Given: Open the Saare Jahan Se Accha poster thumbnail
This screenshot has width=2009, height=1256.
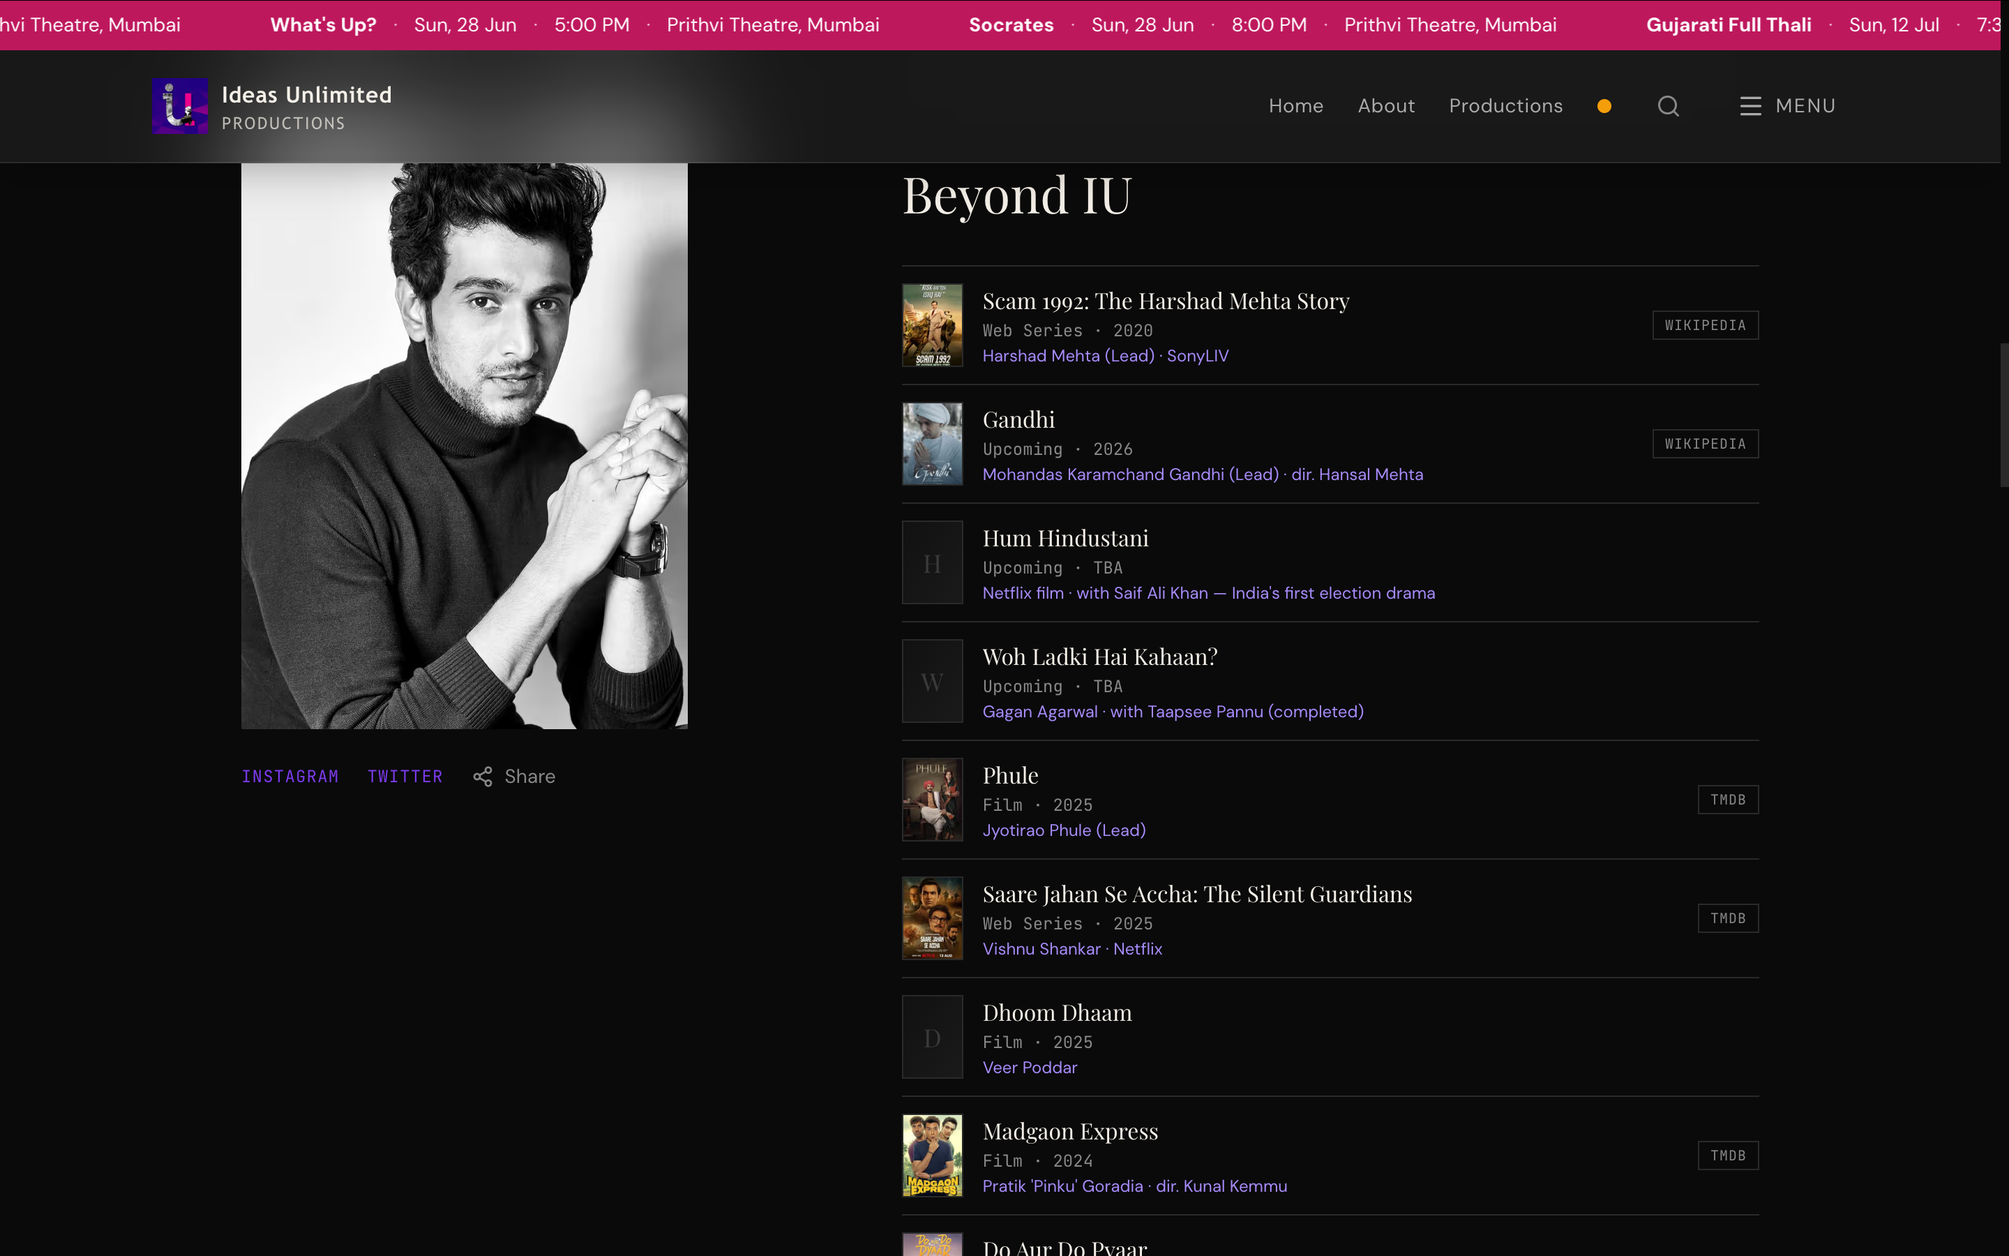Looking at the screenshot, I should coord(932,918).
